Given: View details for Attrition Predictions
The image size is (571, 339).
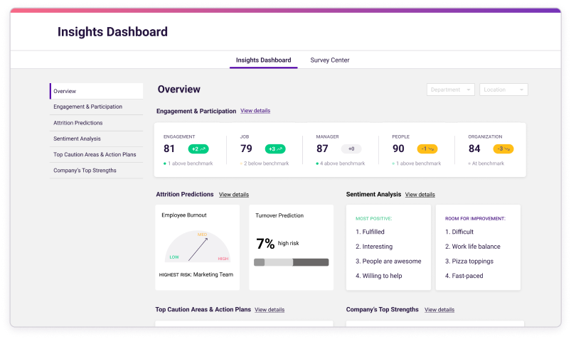Looking at the screenshot, I should click(234, 195).
